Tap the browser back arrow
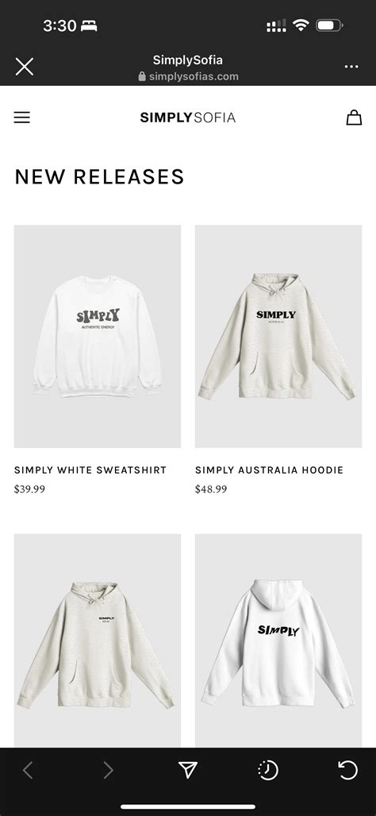The width and height of the screenshot is (376, 816). coord(28,770)
